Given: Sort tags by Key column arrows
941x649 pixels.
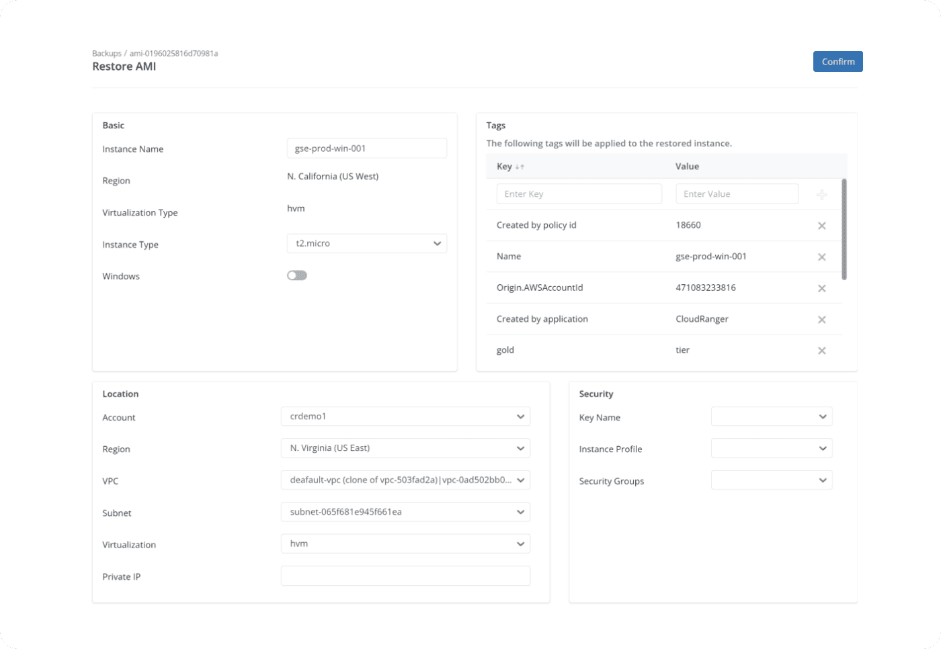Looking at the screenshot, I should 520,167.
